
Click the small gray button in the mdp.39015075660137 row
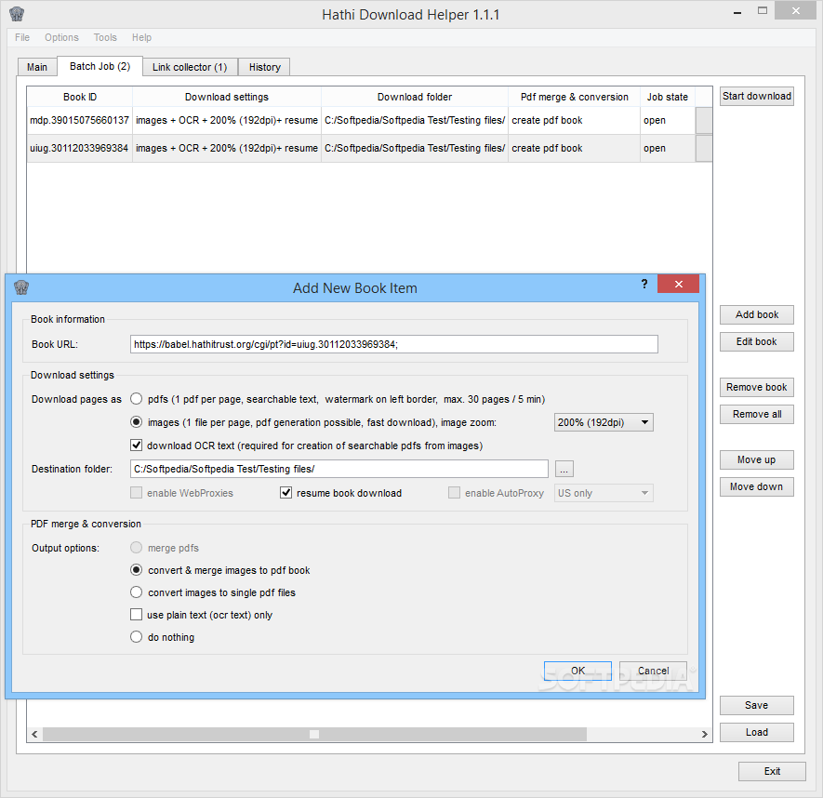tap(704, 121)
